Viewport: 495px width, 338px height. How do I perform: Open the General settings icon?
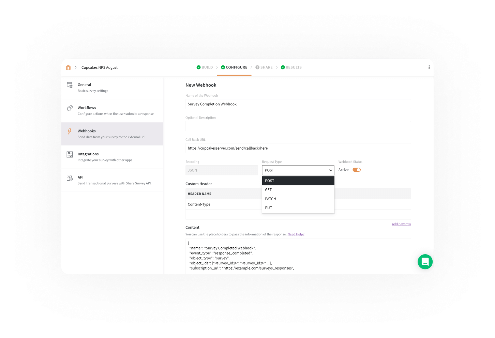70,85
